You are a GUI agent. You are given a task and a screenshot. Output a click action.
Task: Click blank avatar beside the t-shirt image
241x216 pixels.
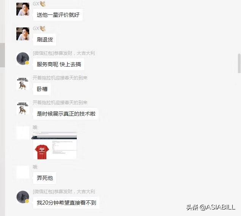(x=23, y=133)
